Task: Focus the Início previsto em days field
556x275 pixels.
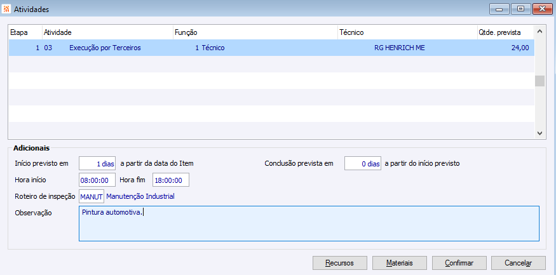Action: tap(97, 164)
